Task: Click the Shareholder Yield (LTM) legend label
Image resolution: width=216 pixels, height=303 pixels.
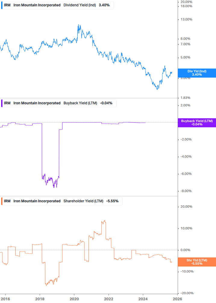Action: point(83,201)
